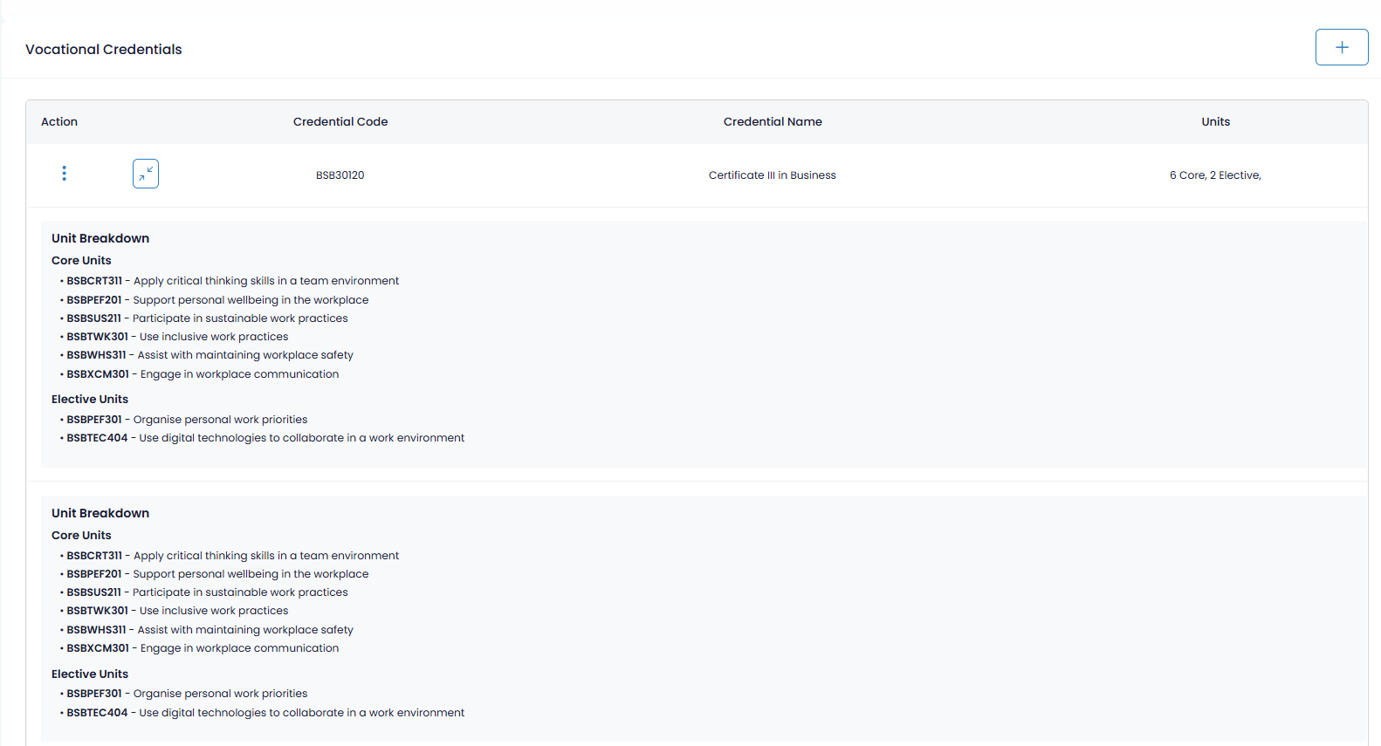Click BSBTEC404 in the second Elective Units list
Image resolution: width=1381 pixels, height=746 pixels.
pyautogui.click(x=97, y=713)
